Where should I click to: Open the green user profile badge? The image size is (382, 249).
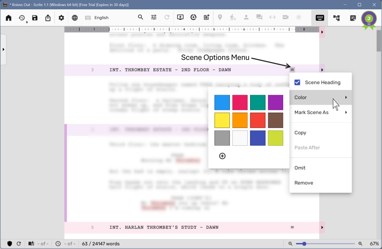pyautogui.click(x=369, y=18)
